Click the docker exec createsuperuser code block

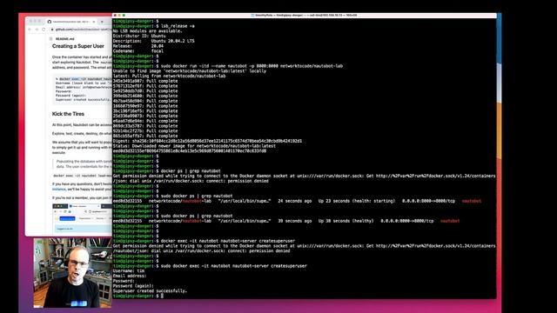coord(83,89)
